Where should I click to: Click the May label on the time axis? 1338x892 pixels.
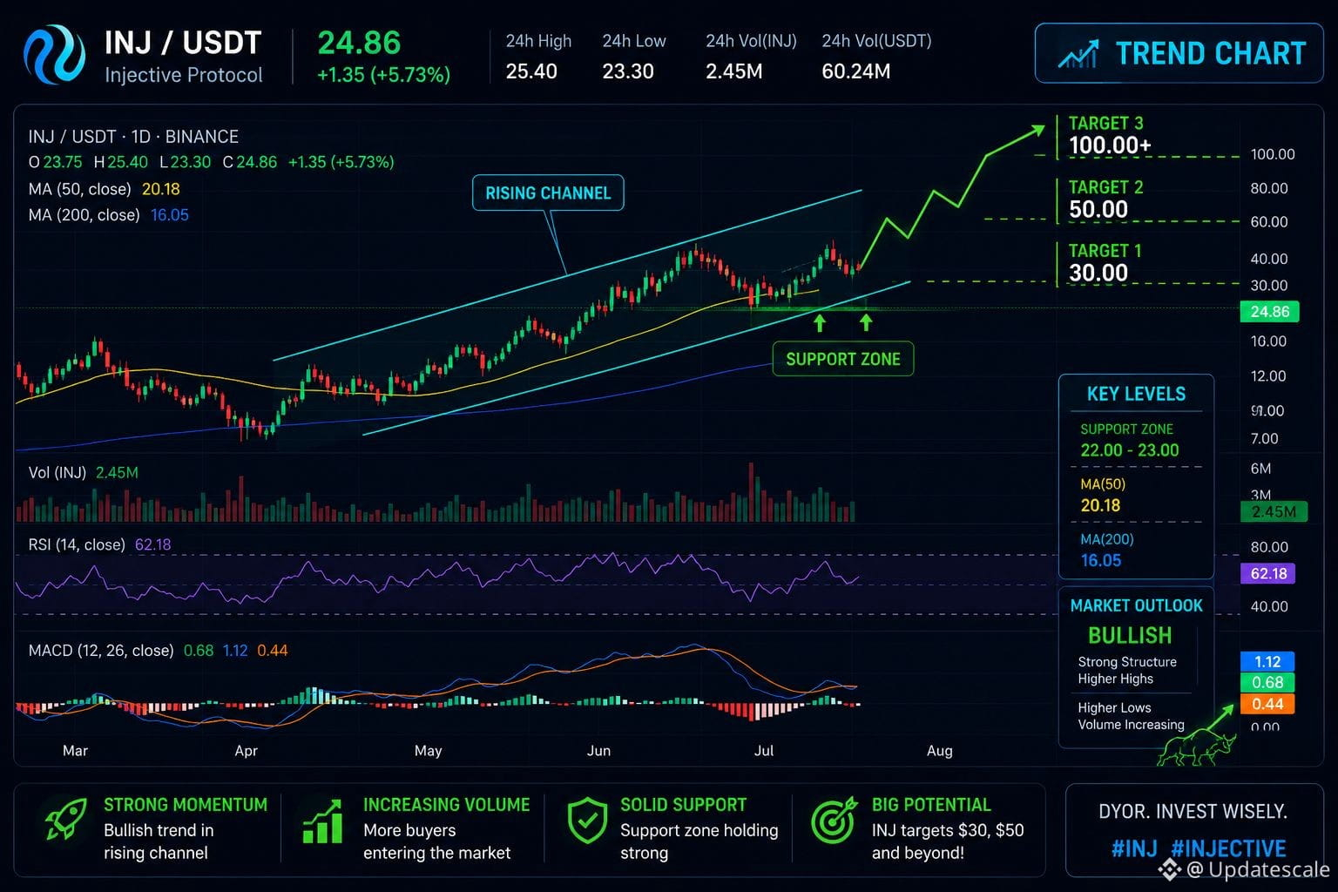tap(428, 750)
